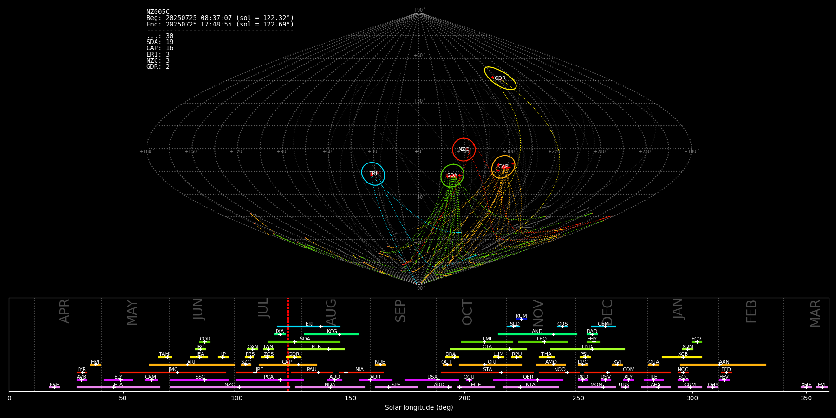Click the ARI shower bar in the timeline
The width and height of the screenshot is (836, 418).
(192, 365)
